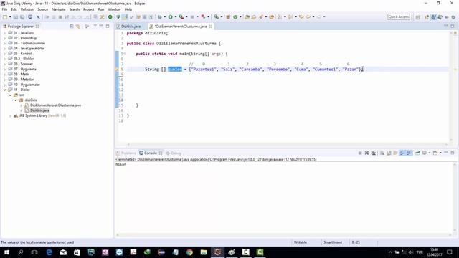Expand the JRE System Library node

click(10, 115)
